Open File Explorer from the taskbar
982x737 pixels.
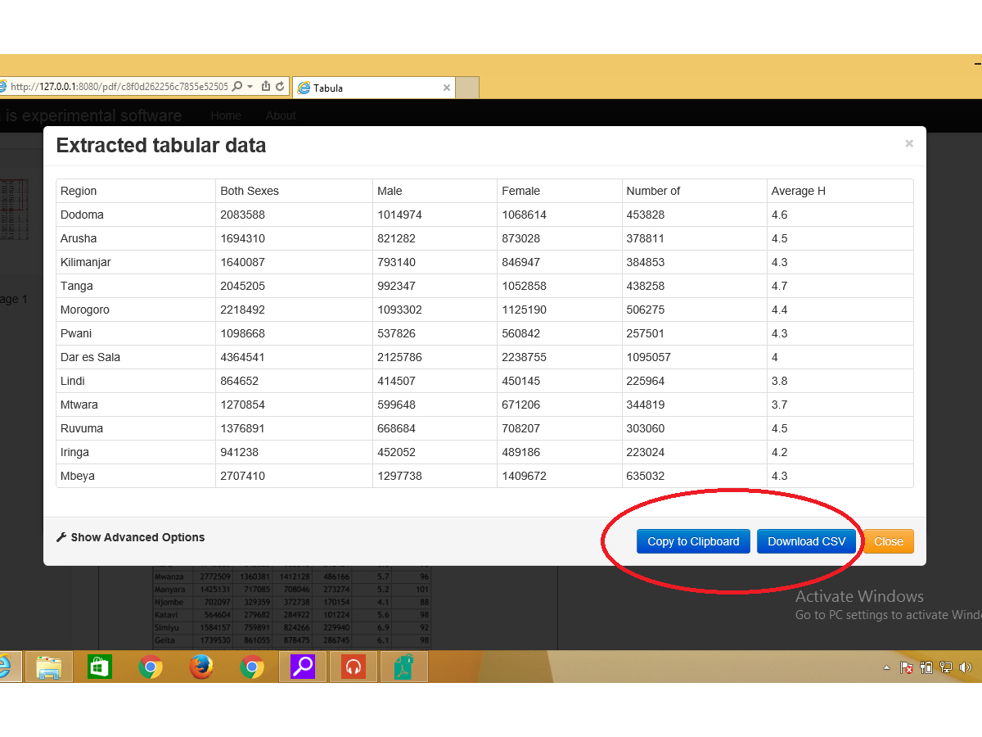48,667
